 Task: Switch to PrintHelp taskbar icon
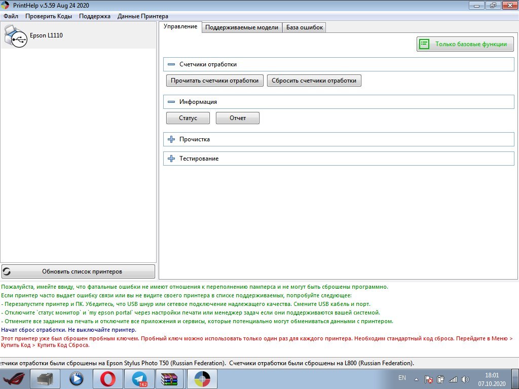(x=202, y=379)
